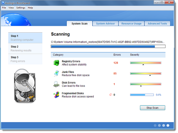178x133 pixels.
Task: Open the File menu
Action: click(4, 8)
